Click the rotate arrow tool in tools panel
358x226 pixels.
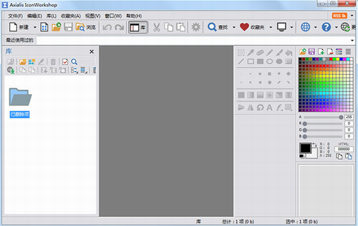(260, 107)
